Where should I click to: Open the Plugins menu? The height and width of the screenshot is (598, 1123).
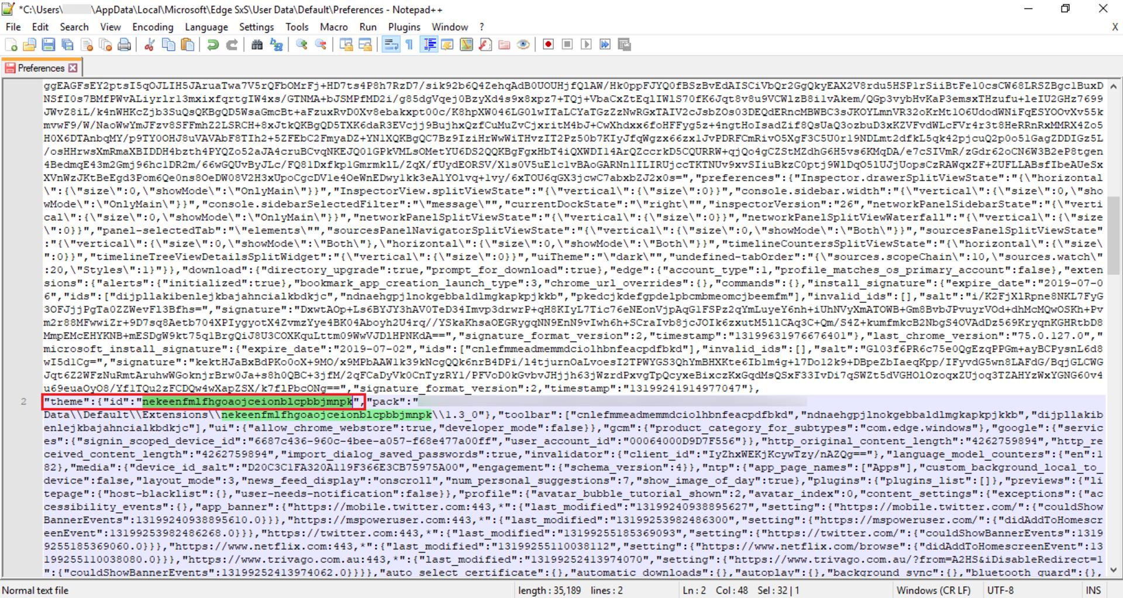[404, 27]
